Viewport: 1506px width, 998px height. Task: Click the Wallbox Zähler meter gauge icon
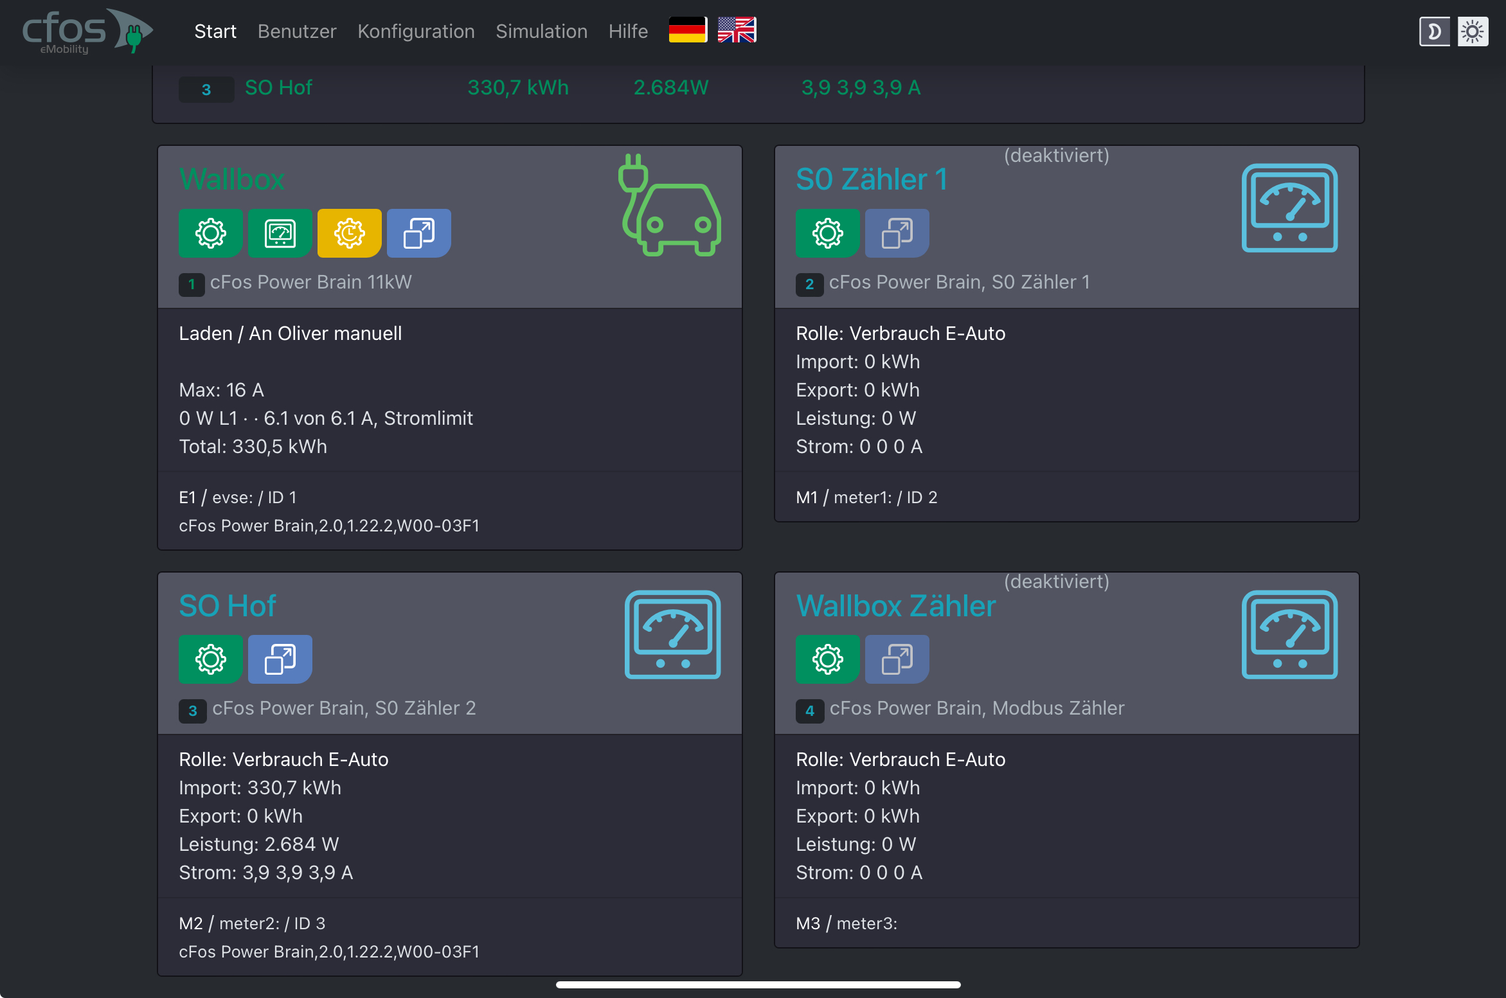pyautogui.click(x=1289, y=634)
